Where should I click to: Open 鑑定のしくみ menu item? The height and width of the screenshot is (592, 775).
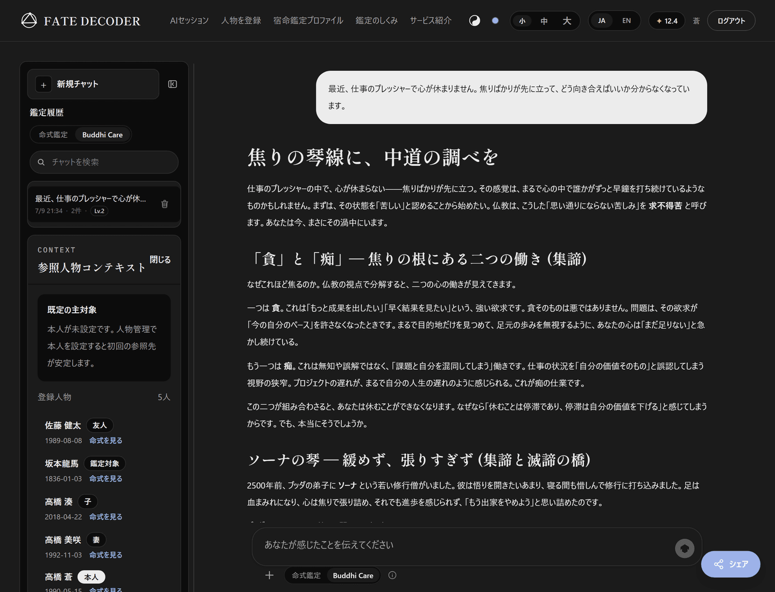(377, 20)
